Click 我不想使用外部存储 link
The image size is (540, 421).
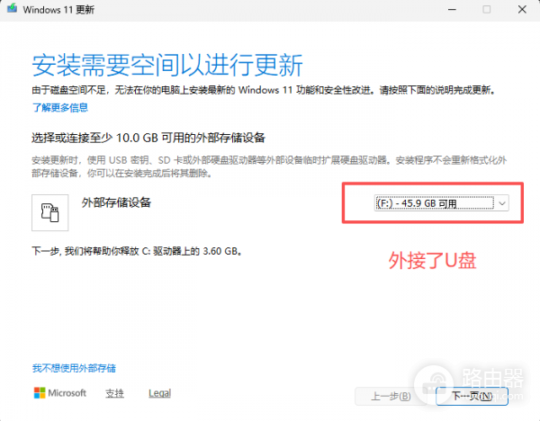[x=74, y=368]
